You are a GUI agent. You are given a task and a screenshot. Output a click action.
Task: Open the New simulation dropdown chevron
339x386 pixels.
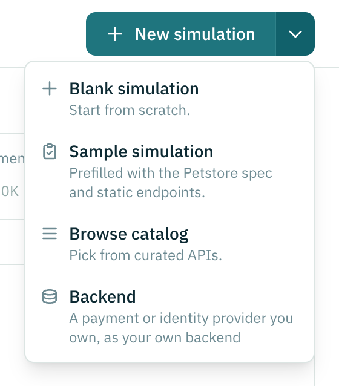click(295, 34)
